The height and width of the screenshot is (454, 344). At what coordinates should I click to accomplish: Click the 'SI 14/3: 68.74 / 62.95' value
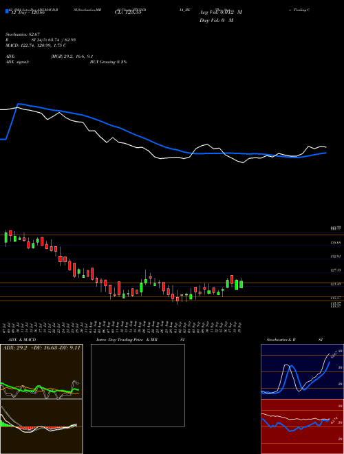[54, 40]
